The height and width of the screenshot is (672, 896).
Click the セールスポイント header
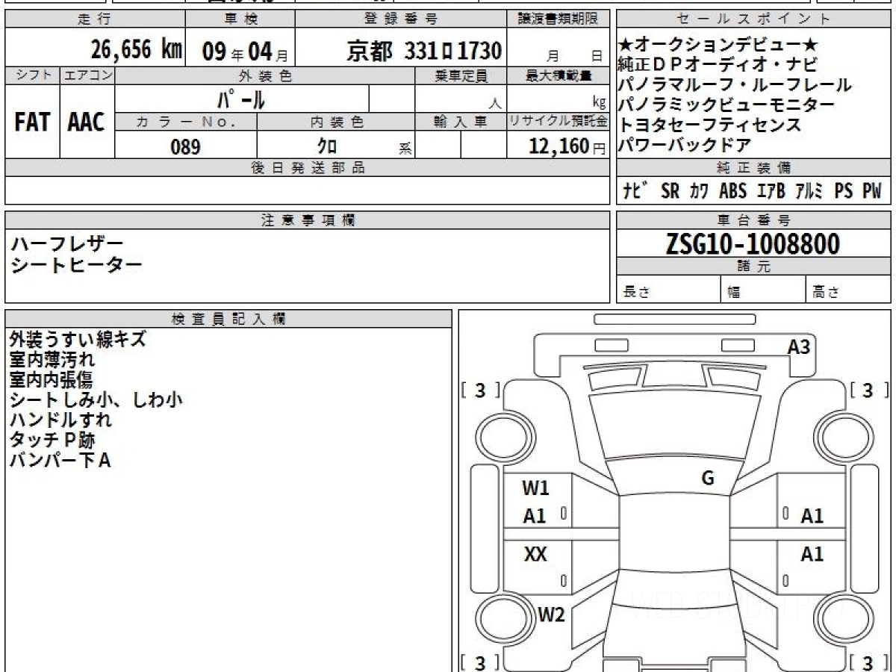753,19
